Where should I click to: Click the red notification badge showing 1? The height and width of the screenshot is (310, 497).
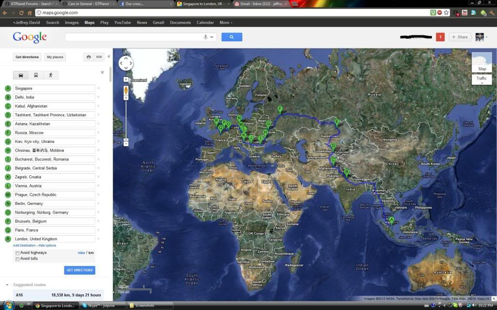point(440,37)
